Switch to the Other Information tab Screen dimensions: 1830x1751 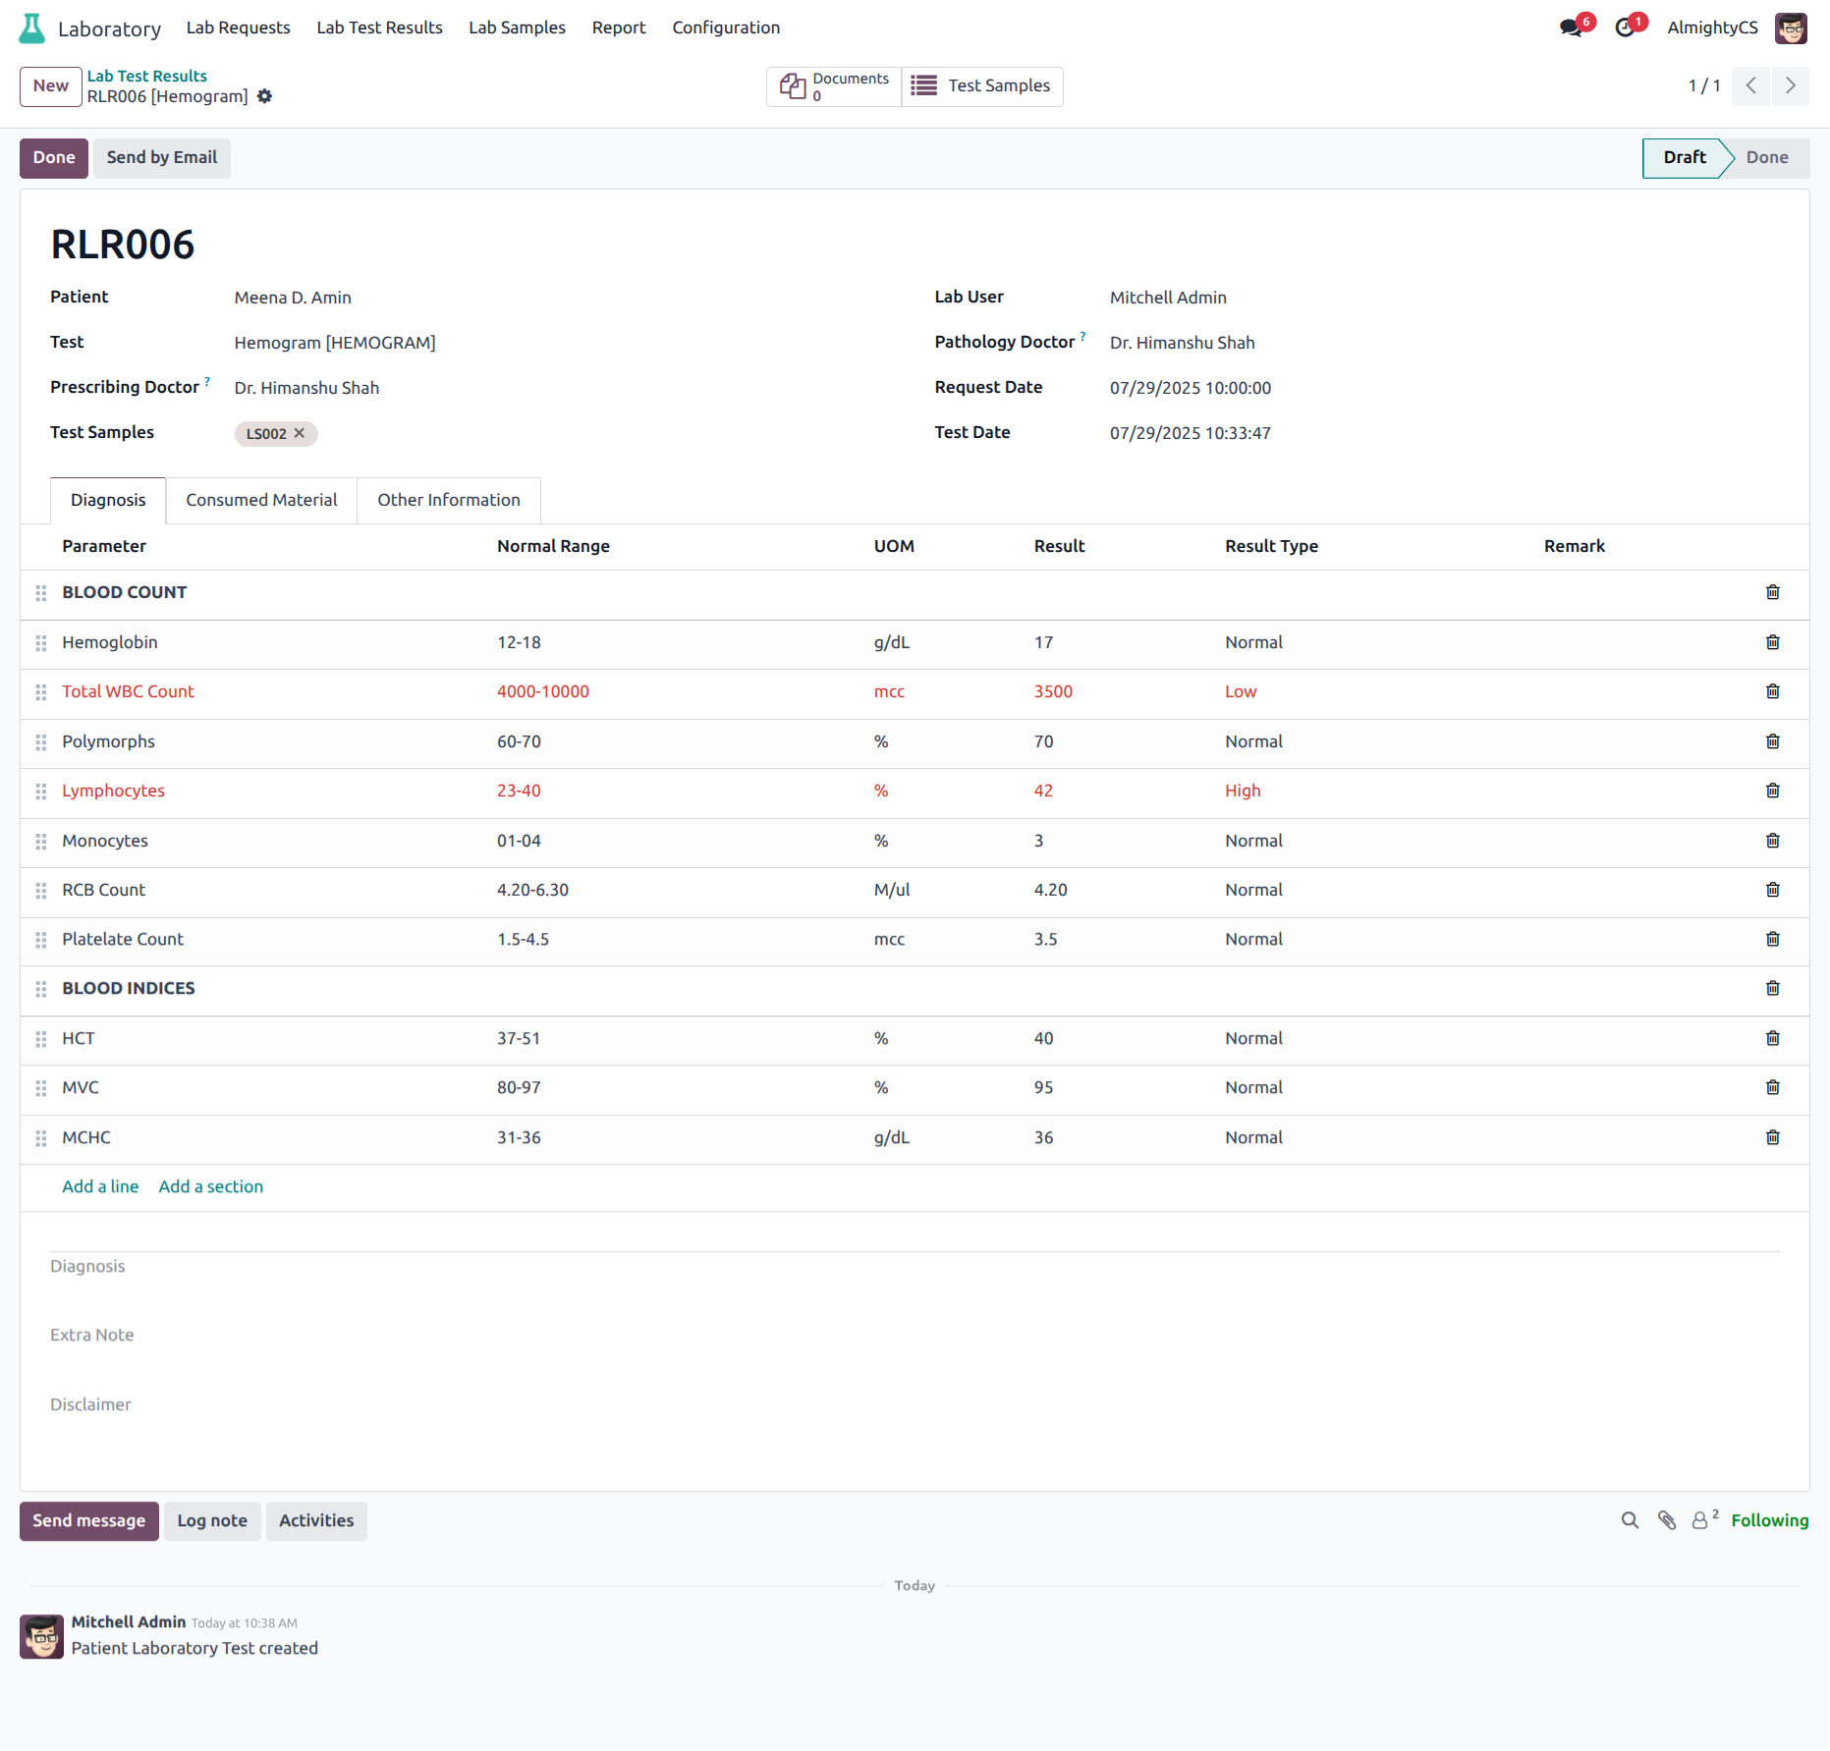449,500
